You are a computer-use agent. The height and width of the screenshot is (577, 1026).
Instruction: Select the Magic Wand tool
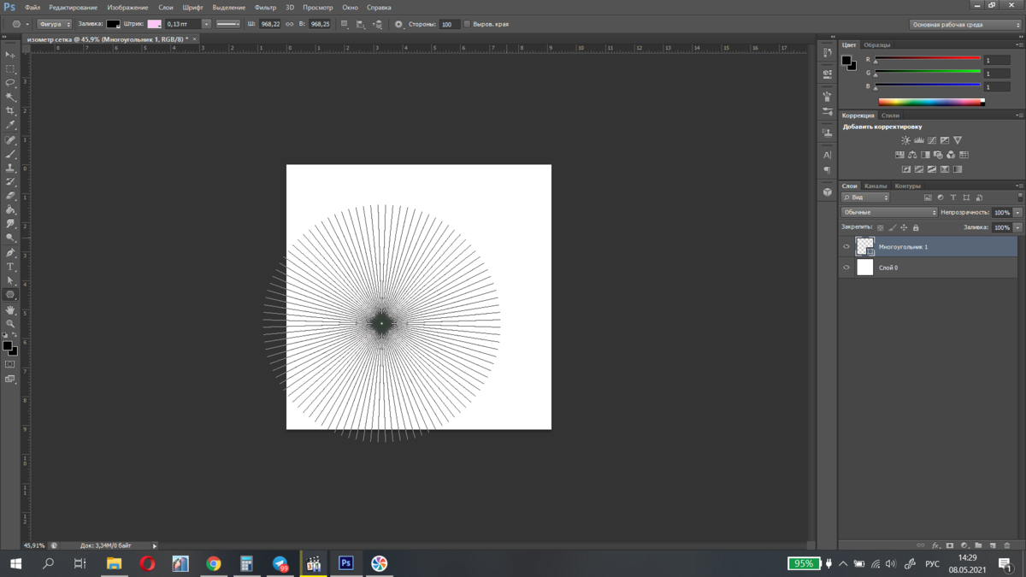[x=10, y=97]
